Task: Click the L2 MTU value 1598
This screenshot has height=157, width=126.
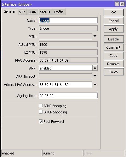Action: point(68,52)
